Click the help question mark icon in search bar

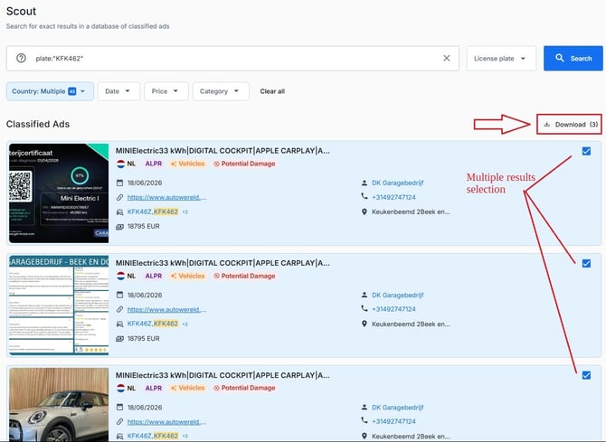tap(22, 59)
